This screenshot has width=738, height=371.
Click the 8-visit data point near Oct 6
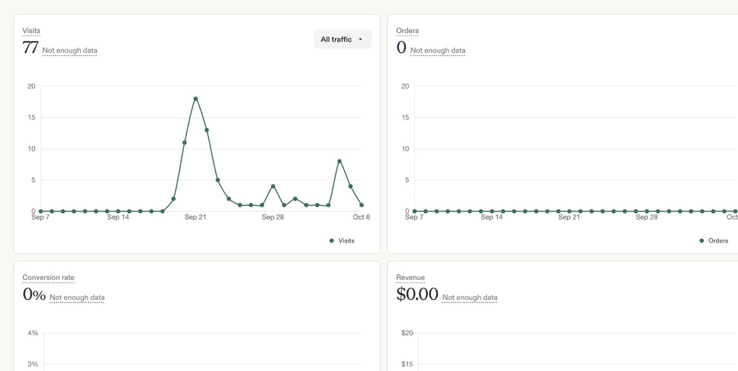click(339, 161)
